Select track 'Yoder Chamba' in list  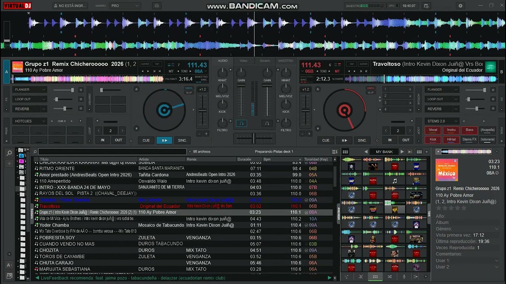click(183, 225)
